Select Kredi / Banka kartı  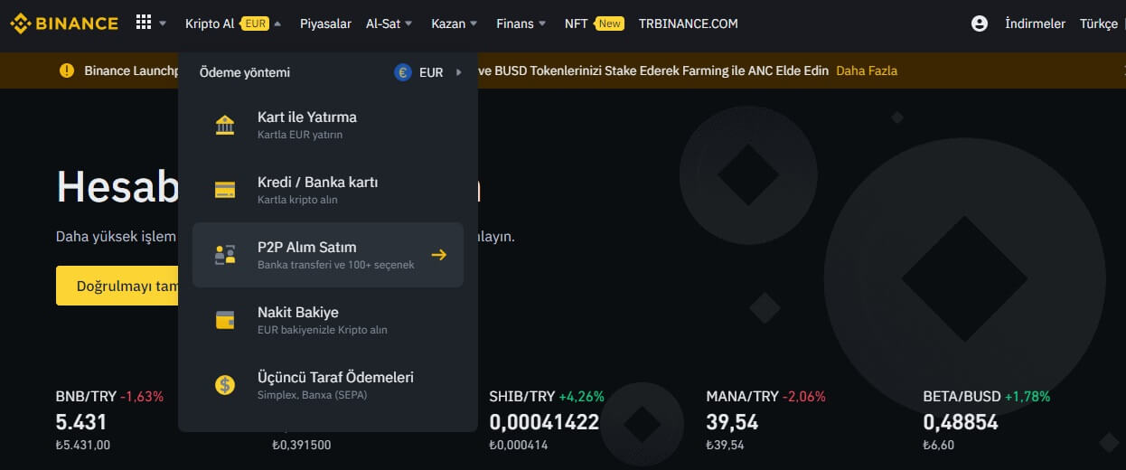point(328,190)
